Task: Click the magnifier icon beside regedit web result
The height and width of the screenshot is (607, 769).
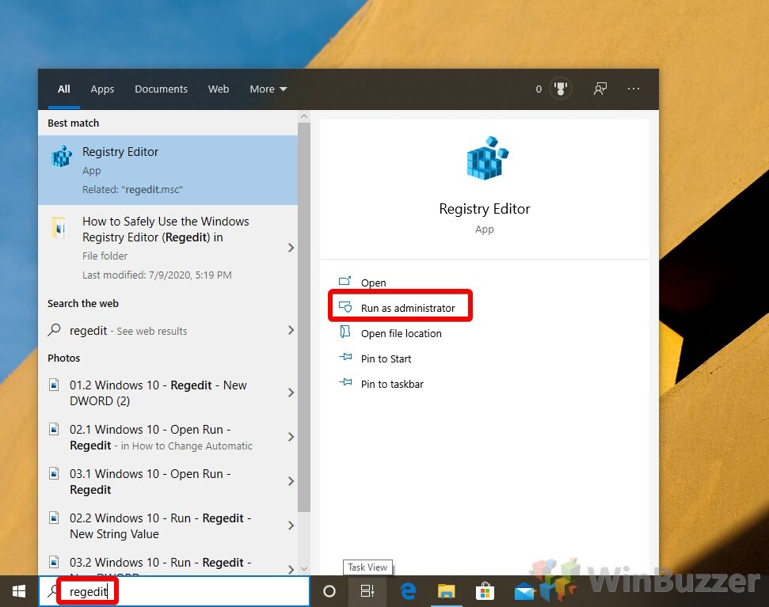Action: 54,330
